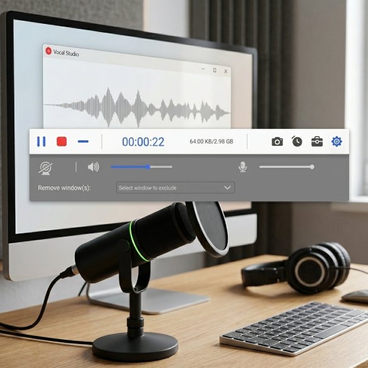This screenshot has height=368, width=368.
Task: Open the 'Select window to exclude' dropdown
Action: coord(176,187)
